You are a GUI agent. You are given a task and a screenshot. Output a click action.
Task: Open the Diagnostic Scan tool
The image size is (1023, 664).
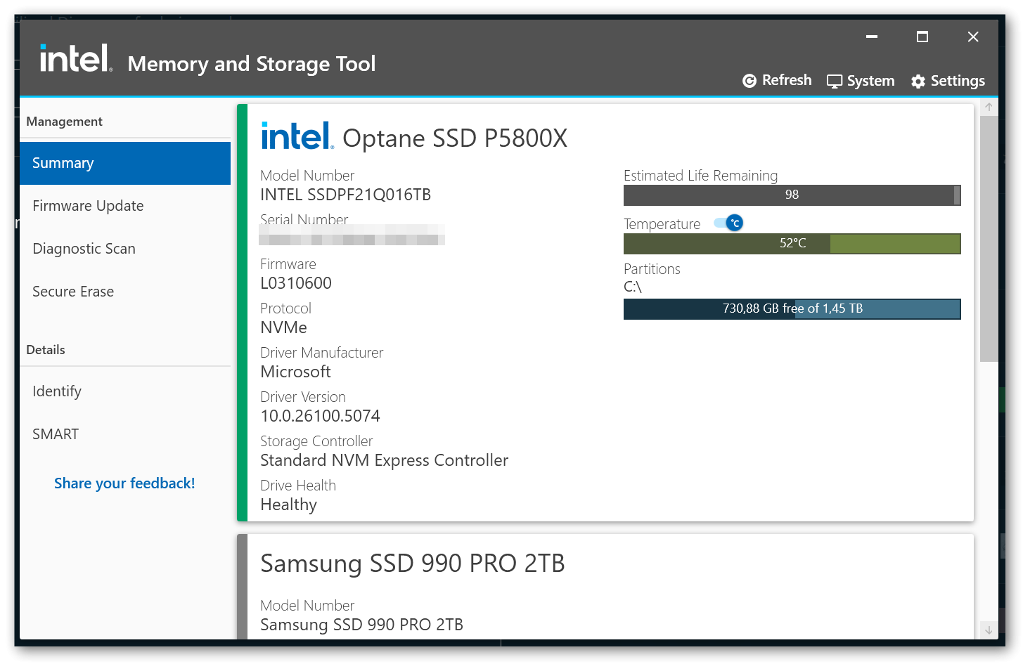(84, 248)
